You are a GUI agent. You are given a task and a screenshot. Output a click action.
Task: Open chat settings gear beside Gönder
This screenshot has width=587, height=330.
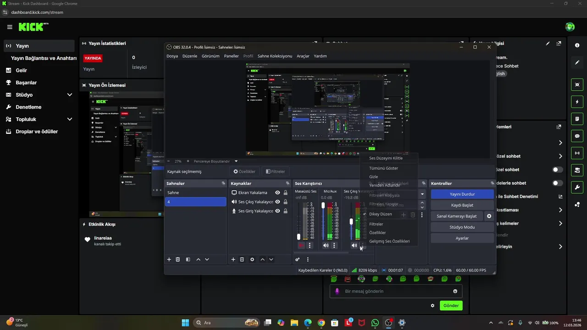[432, 305]
